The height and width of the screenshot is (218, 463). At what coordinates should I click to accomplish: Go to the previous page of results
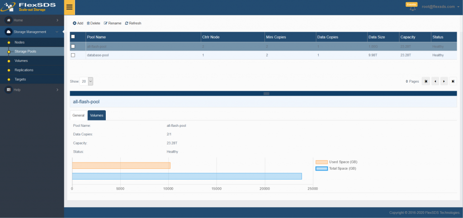pos(435,81)
